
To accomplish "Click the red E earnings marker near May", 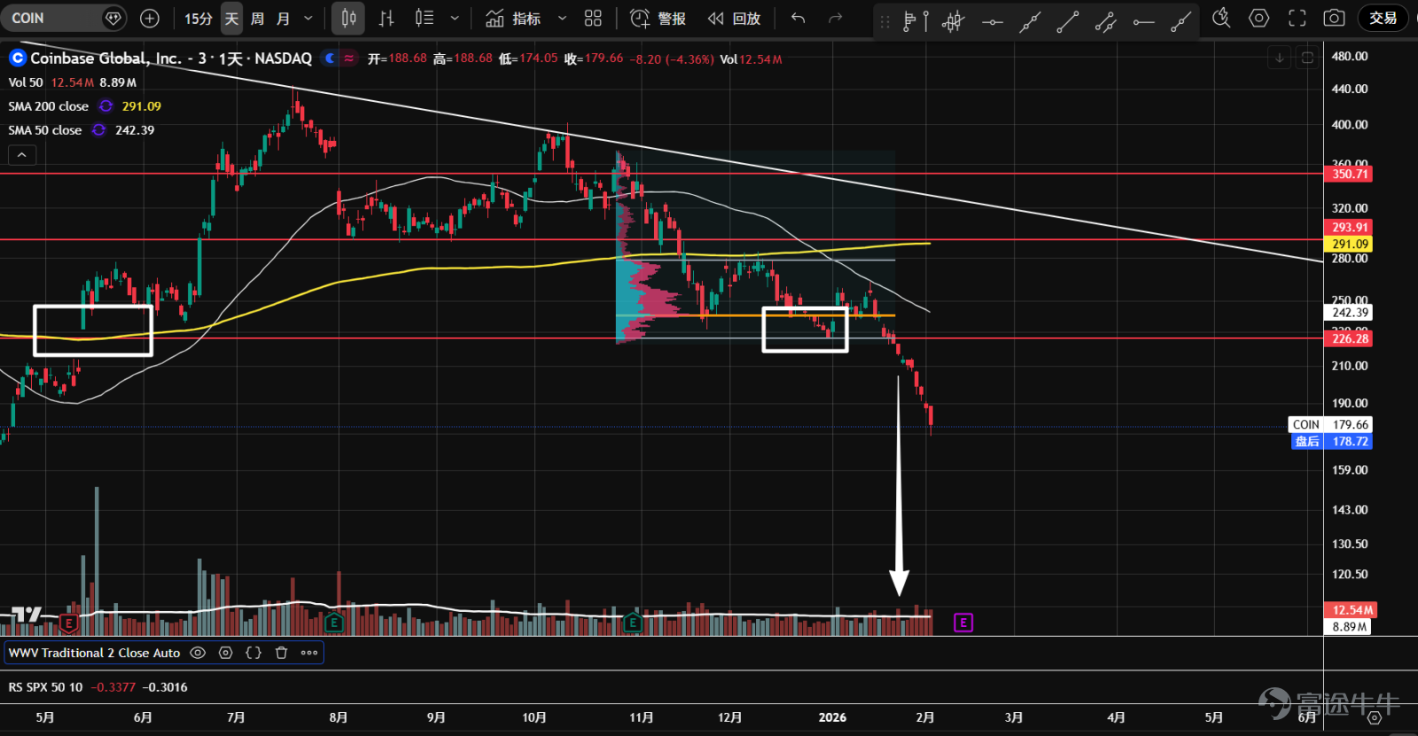I will [69, 624].
